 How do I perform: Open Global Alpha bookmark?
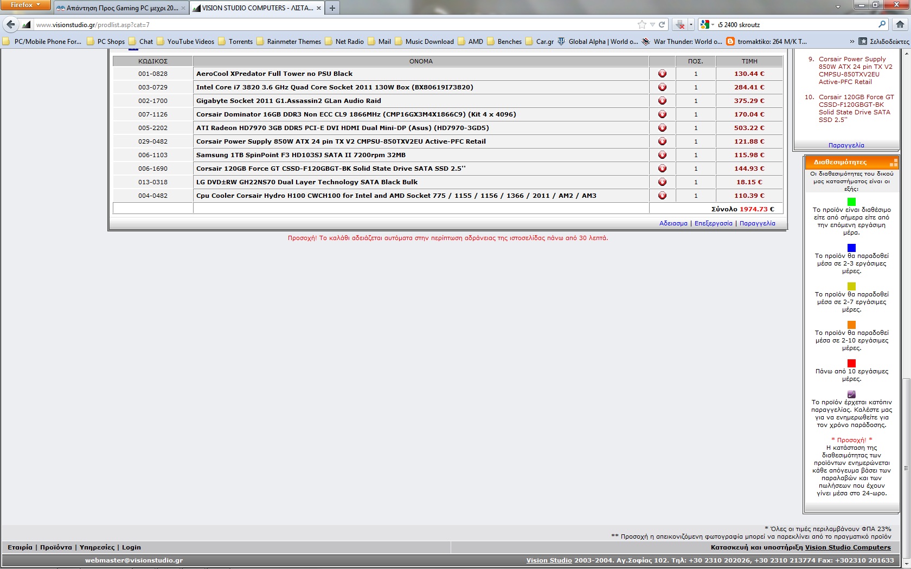[598, 41]
